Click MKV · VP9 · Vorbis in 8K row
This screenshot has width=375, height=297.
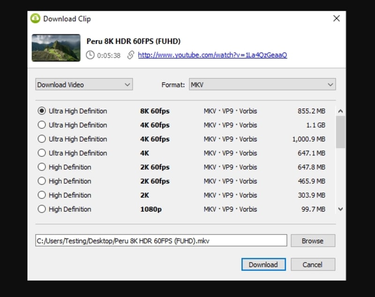pos(230,111)
